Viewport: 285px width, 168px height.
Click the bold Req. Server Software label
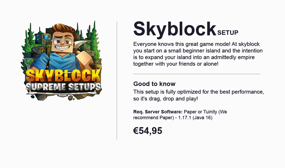point(158,112)
